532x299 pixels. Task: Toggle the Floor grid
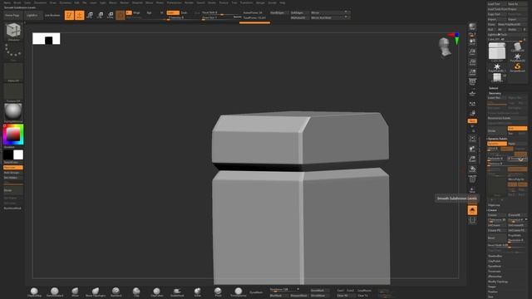pyautogui.click(x=472, y=92)
